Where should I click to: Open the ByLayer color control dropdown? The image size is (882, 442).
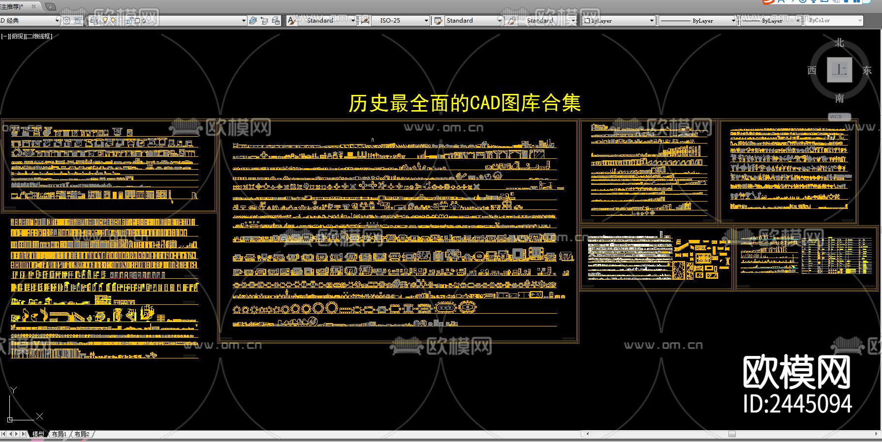pyautogui.click(x=652, y=21)
